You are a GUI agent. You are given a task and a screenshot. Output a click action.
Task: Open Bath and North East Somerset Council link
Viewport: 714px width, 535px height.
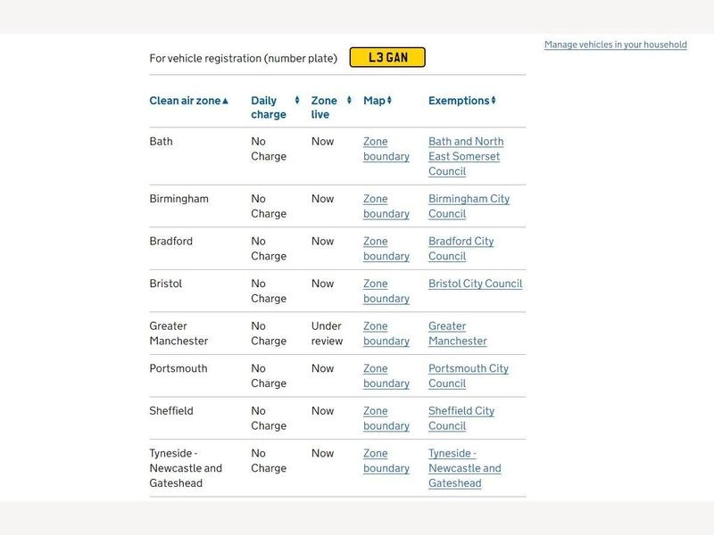pos(466,156)
